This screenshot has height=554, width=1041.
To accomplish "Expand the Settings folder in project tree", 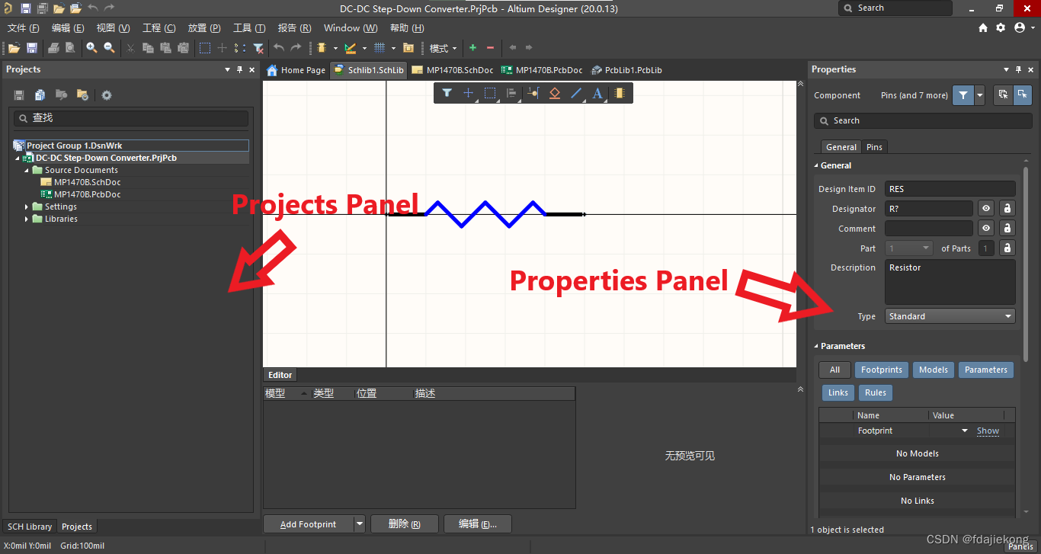I will (27, 207).
